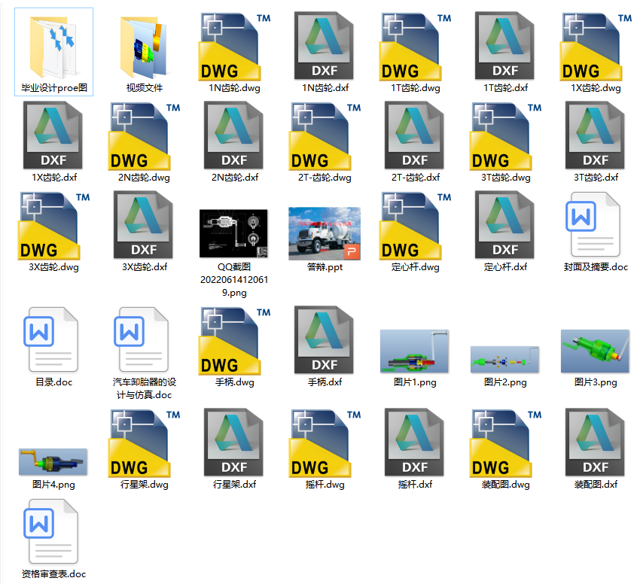Select the 3X齿轮.dxf file icon
The image size is (640, 584).
coord(144,226)
